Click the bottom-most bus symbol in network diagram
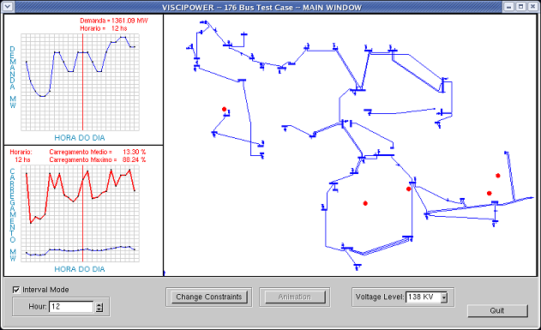Screen dimensions: 541x330 pyautogui.click(x=358, y=266)
